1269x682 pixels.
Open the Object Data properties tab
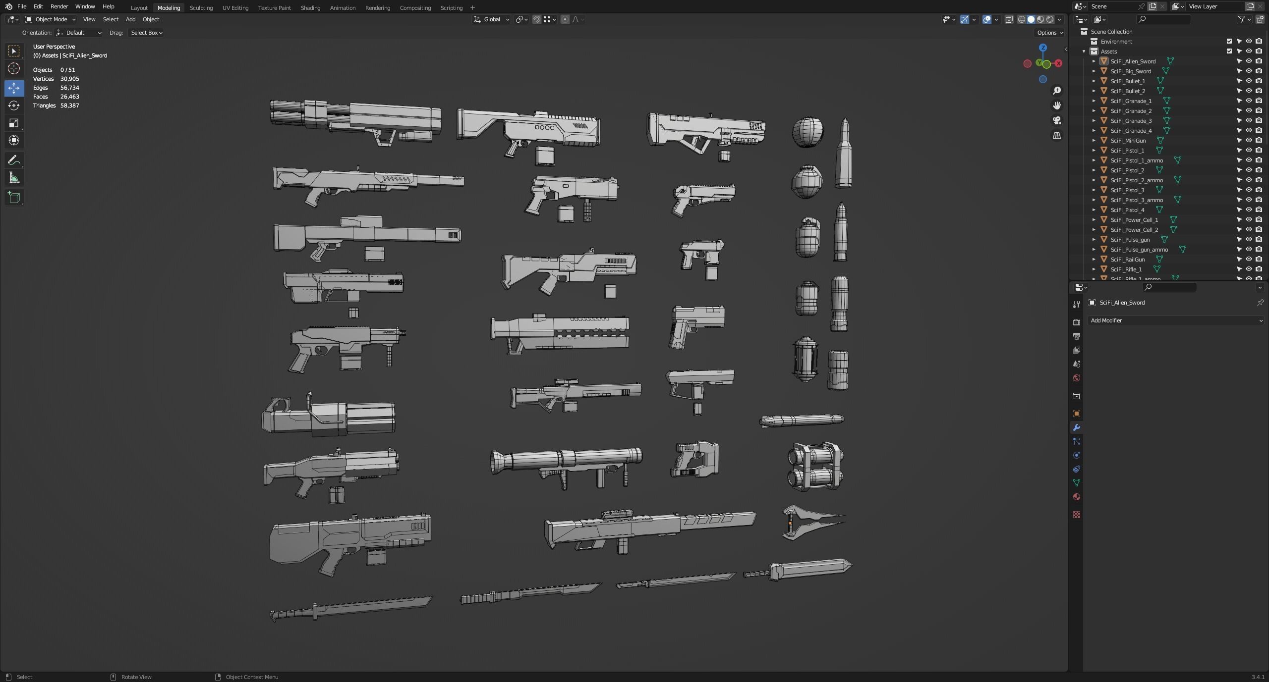point(1076,483)
